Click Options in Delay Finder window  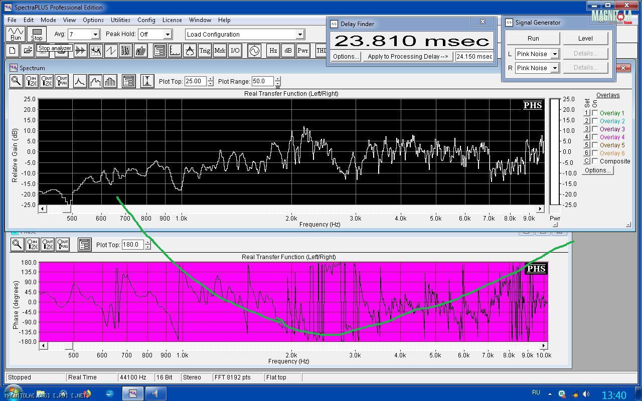click(346, 57)
